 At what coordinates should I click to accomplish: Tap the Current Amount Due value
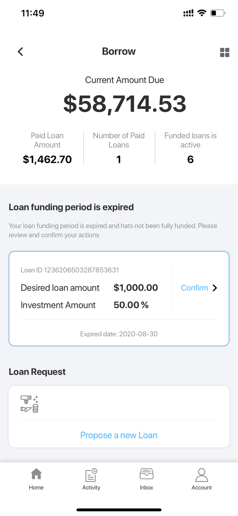[124, 104]
